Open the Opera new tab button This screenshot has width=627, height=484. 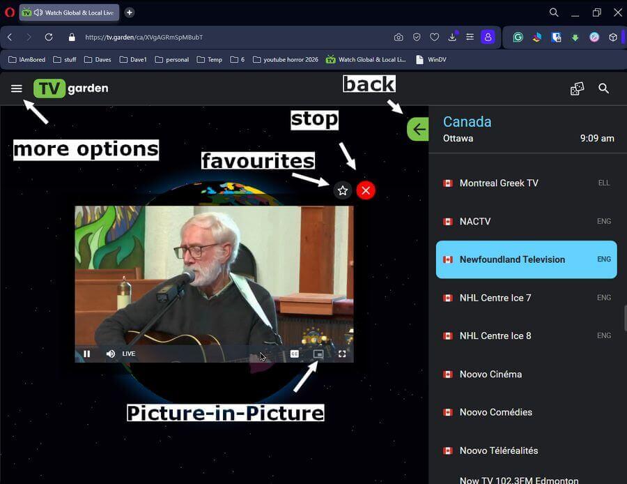click(x=130, y=13)
